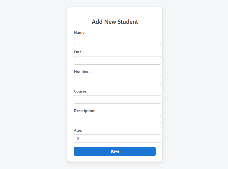Click the Description label
228x169 pixels.
84,111
